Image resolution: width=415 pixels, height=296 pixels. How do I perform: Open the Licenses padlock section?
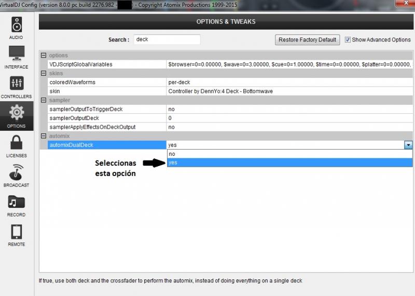pyautogui.click(x=17, y=145)
